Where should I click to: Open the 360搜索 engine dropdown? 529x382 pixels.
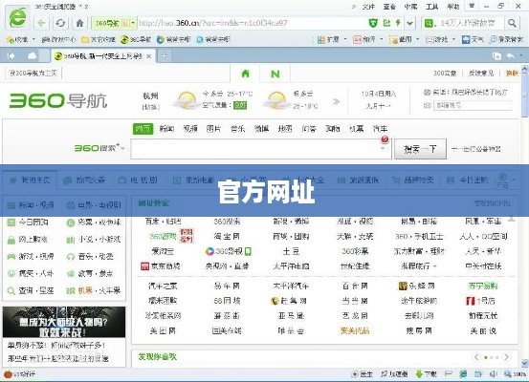[122, 148]
